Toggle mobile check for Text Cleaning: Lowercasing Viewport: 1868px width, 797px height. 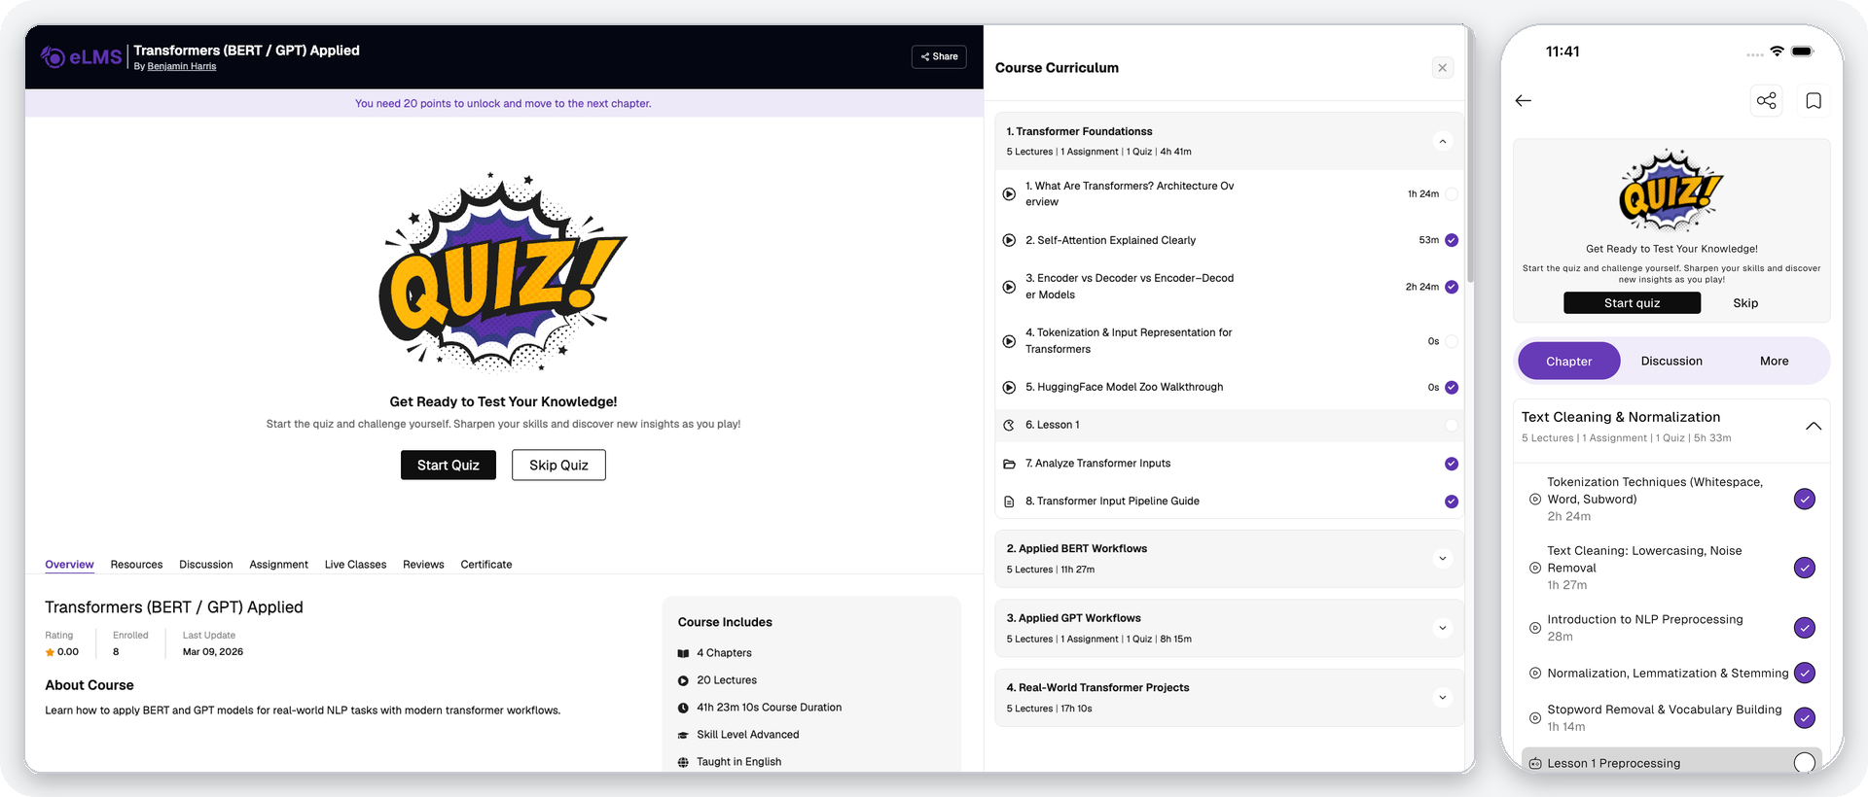[1804, 568]
